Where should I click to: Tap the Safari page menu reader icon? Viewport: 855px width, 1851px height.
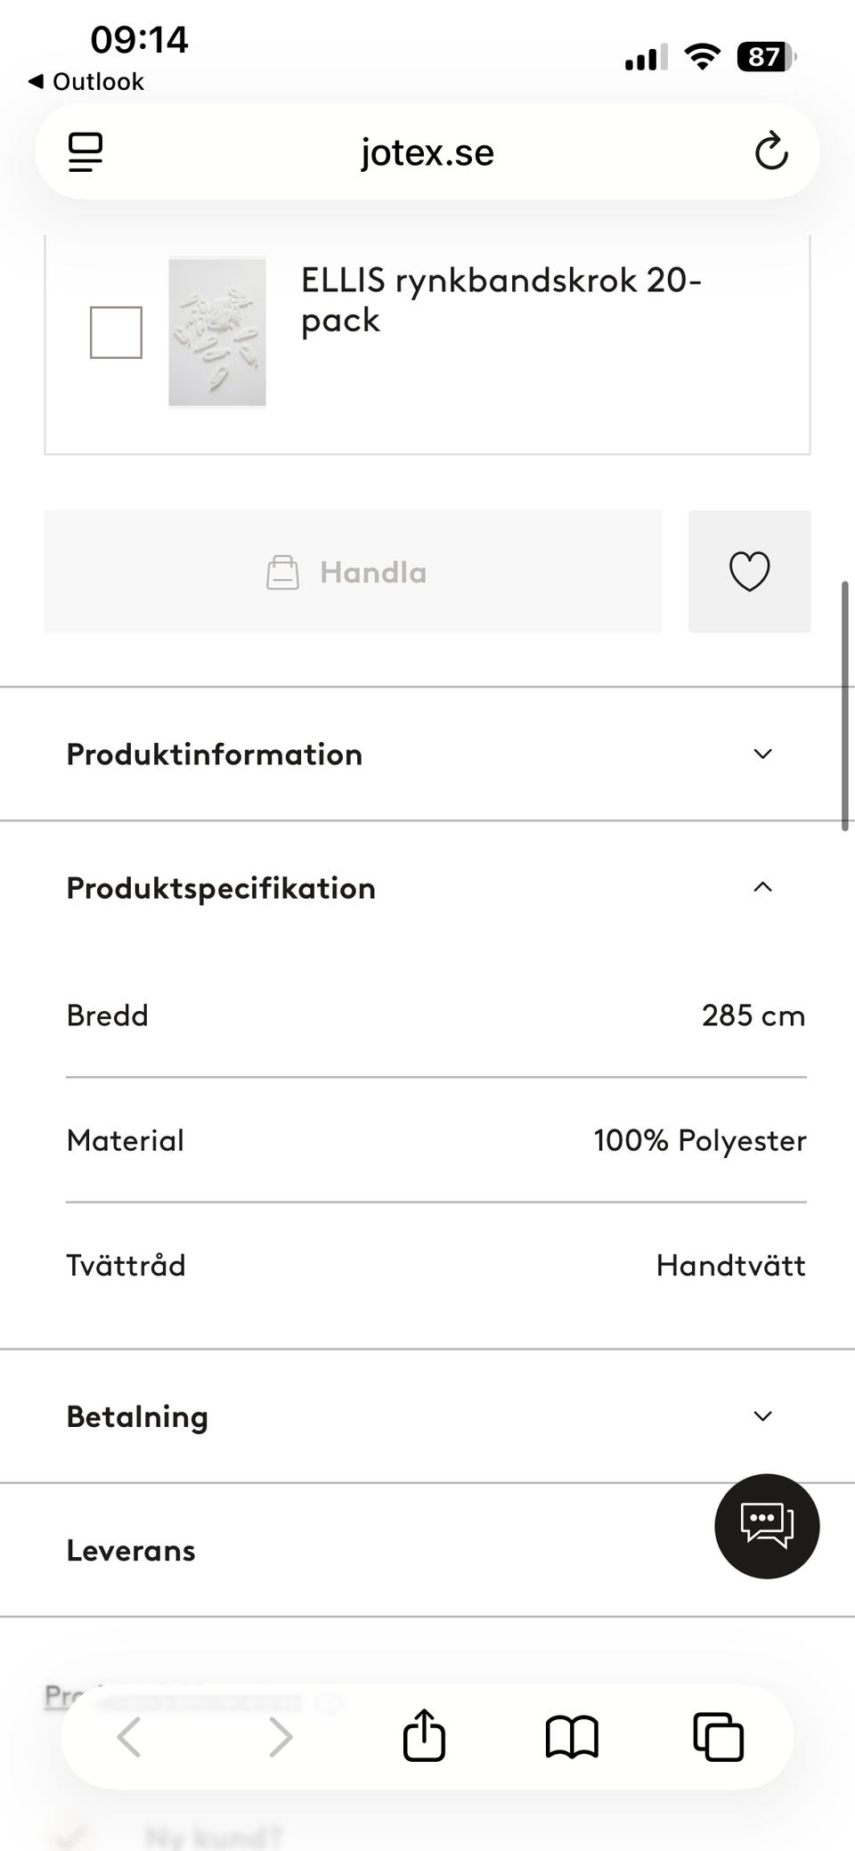point(85,152)
